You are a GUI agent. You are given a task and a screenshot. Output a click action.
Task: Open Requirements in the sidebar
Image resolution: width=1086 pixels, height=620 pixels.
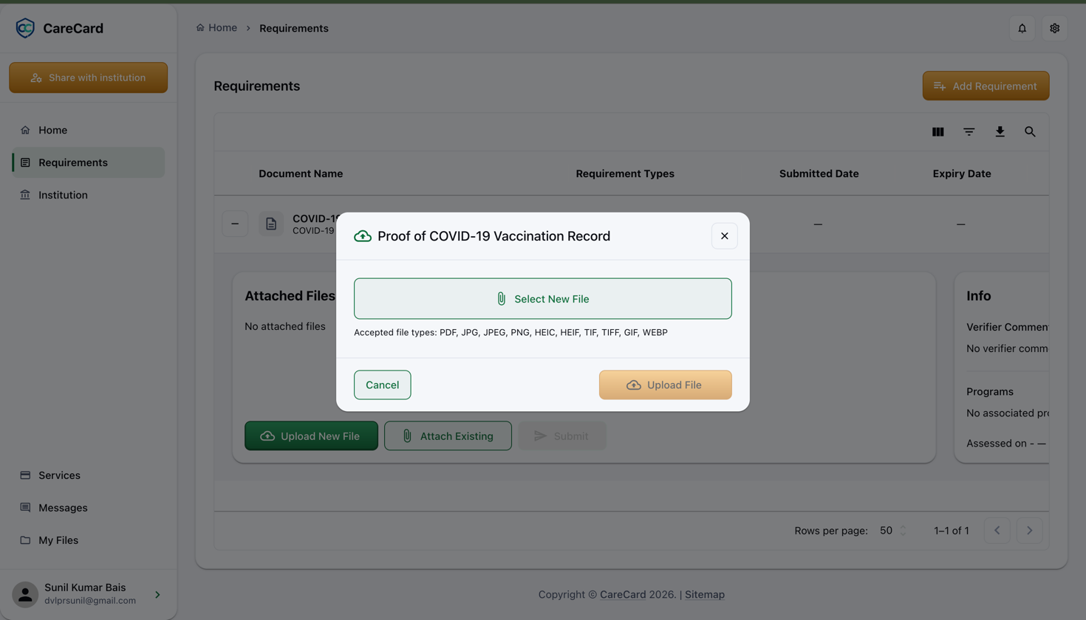pyautogui.click(x=88, y=162)
